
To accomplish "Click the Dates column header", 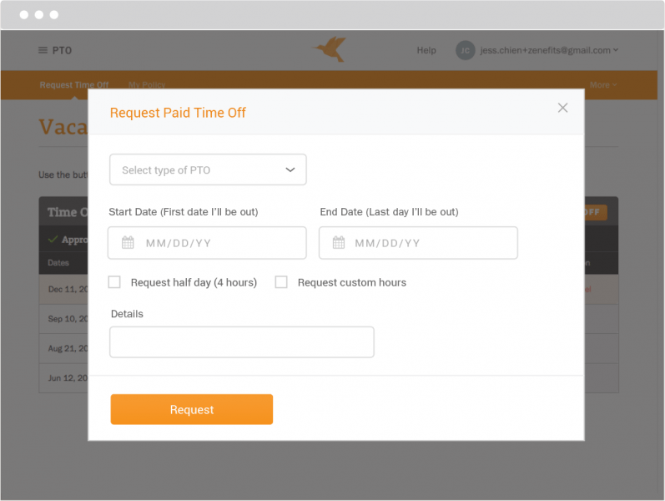I will (x=58, y=263).
